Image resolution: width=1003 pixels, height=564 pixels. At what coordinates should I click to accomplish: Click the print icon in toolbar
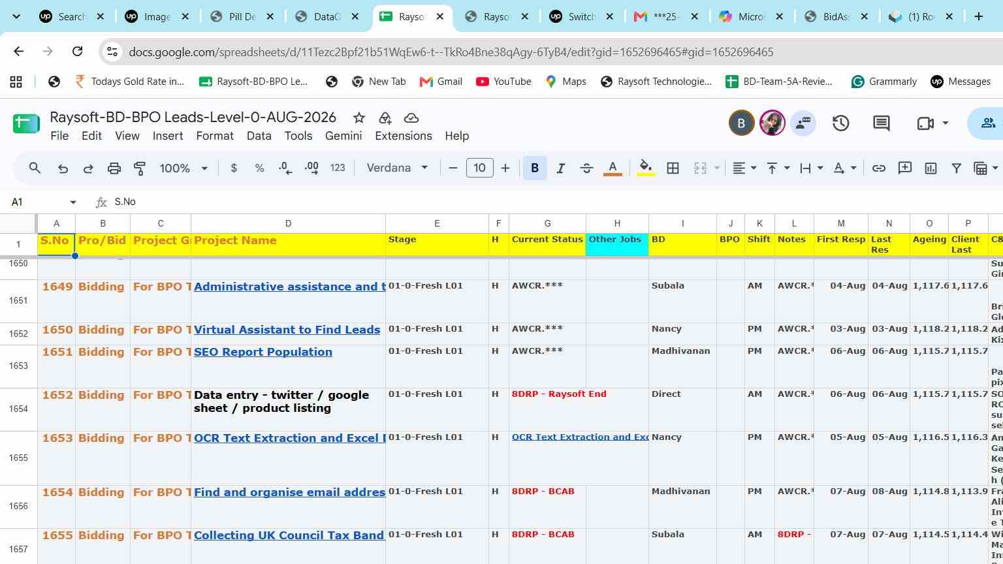(114, 168)
